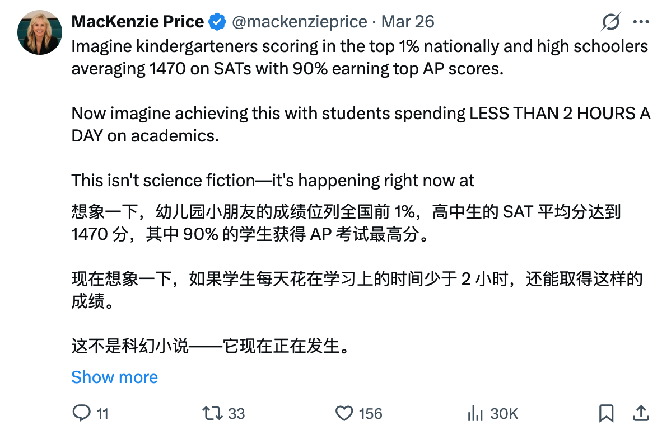Click the verified blue checkmark badge
Viewport: 662px width, 435px height.
point(215,21)
